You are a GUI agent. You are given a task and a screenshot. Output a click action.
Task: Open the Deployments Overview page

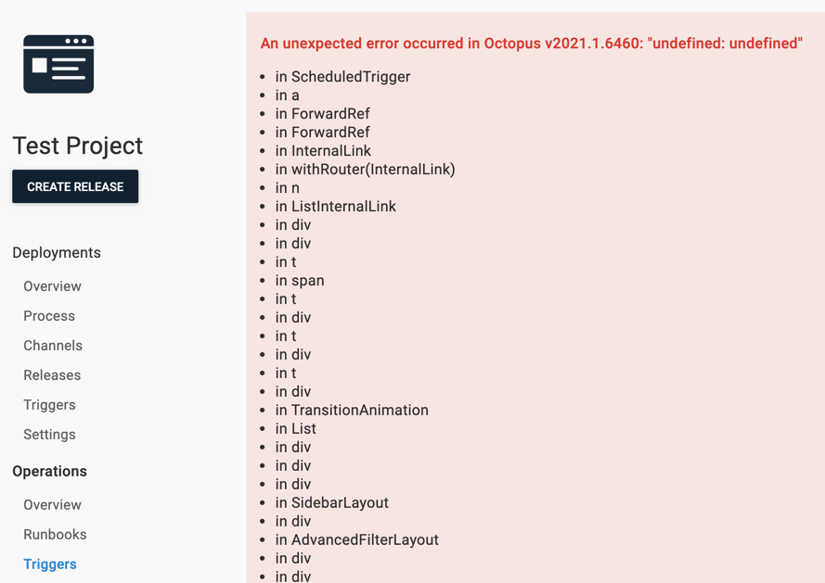[x=52, y=285]
